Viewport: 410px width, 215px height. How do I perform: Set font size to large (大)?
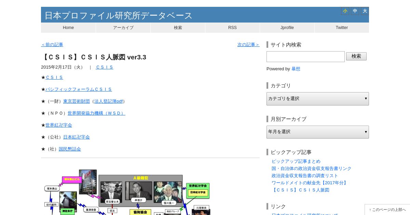point(365,11)
